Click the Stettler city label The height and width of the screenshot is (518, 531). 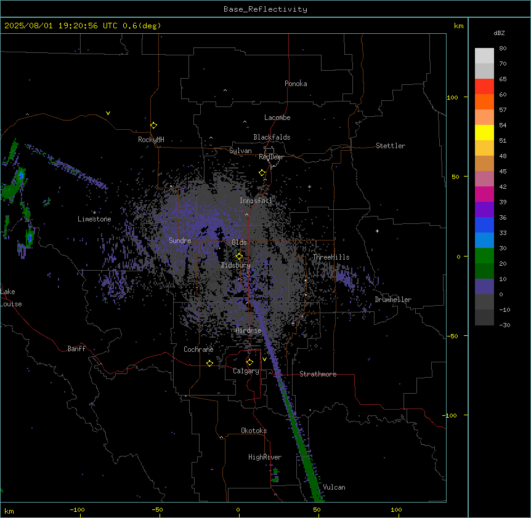[391, 146]
